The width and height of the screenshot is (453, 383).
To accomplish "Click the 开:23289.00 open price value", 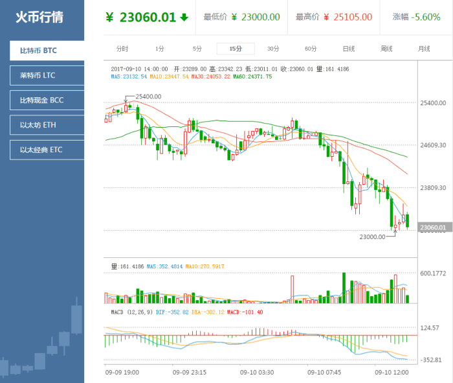I will [x=190, y=69].
